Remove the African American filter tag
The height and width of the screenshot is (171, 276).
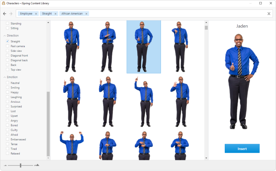click(86, 14)
